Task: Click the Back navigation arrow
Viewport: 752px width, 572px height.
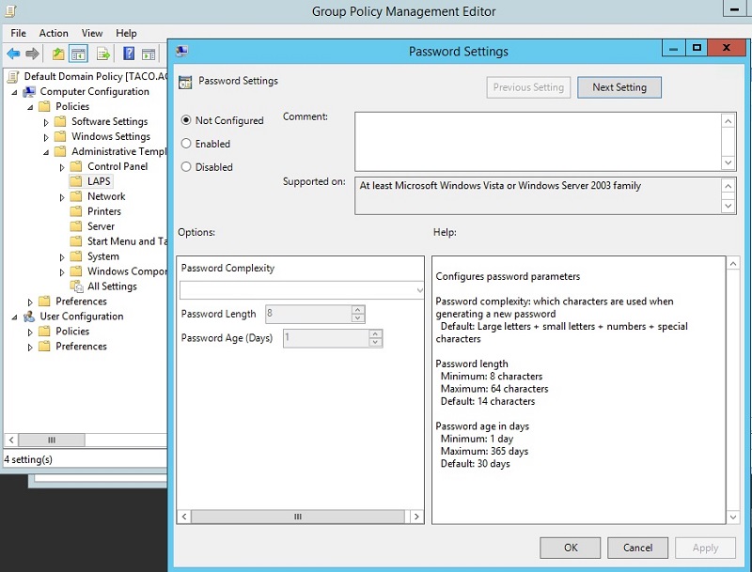Action: 12,54
